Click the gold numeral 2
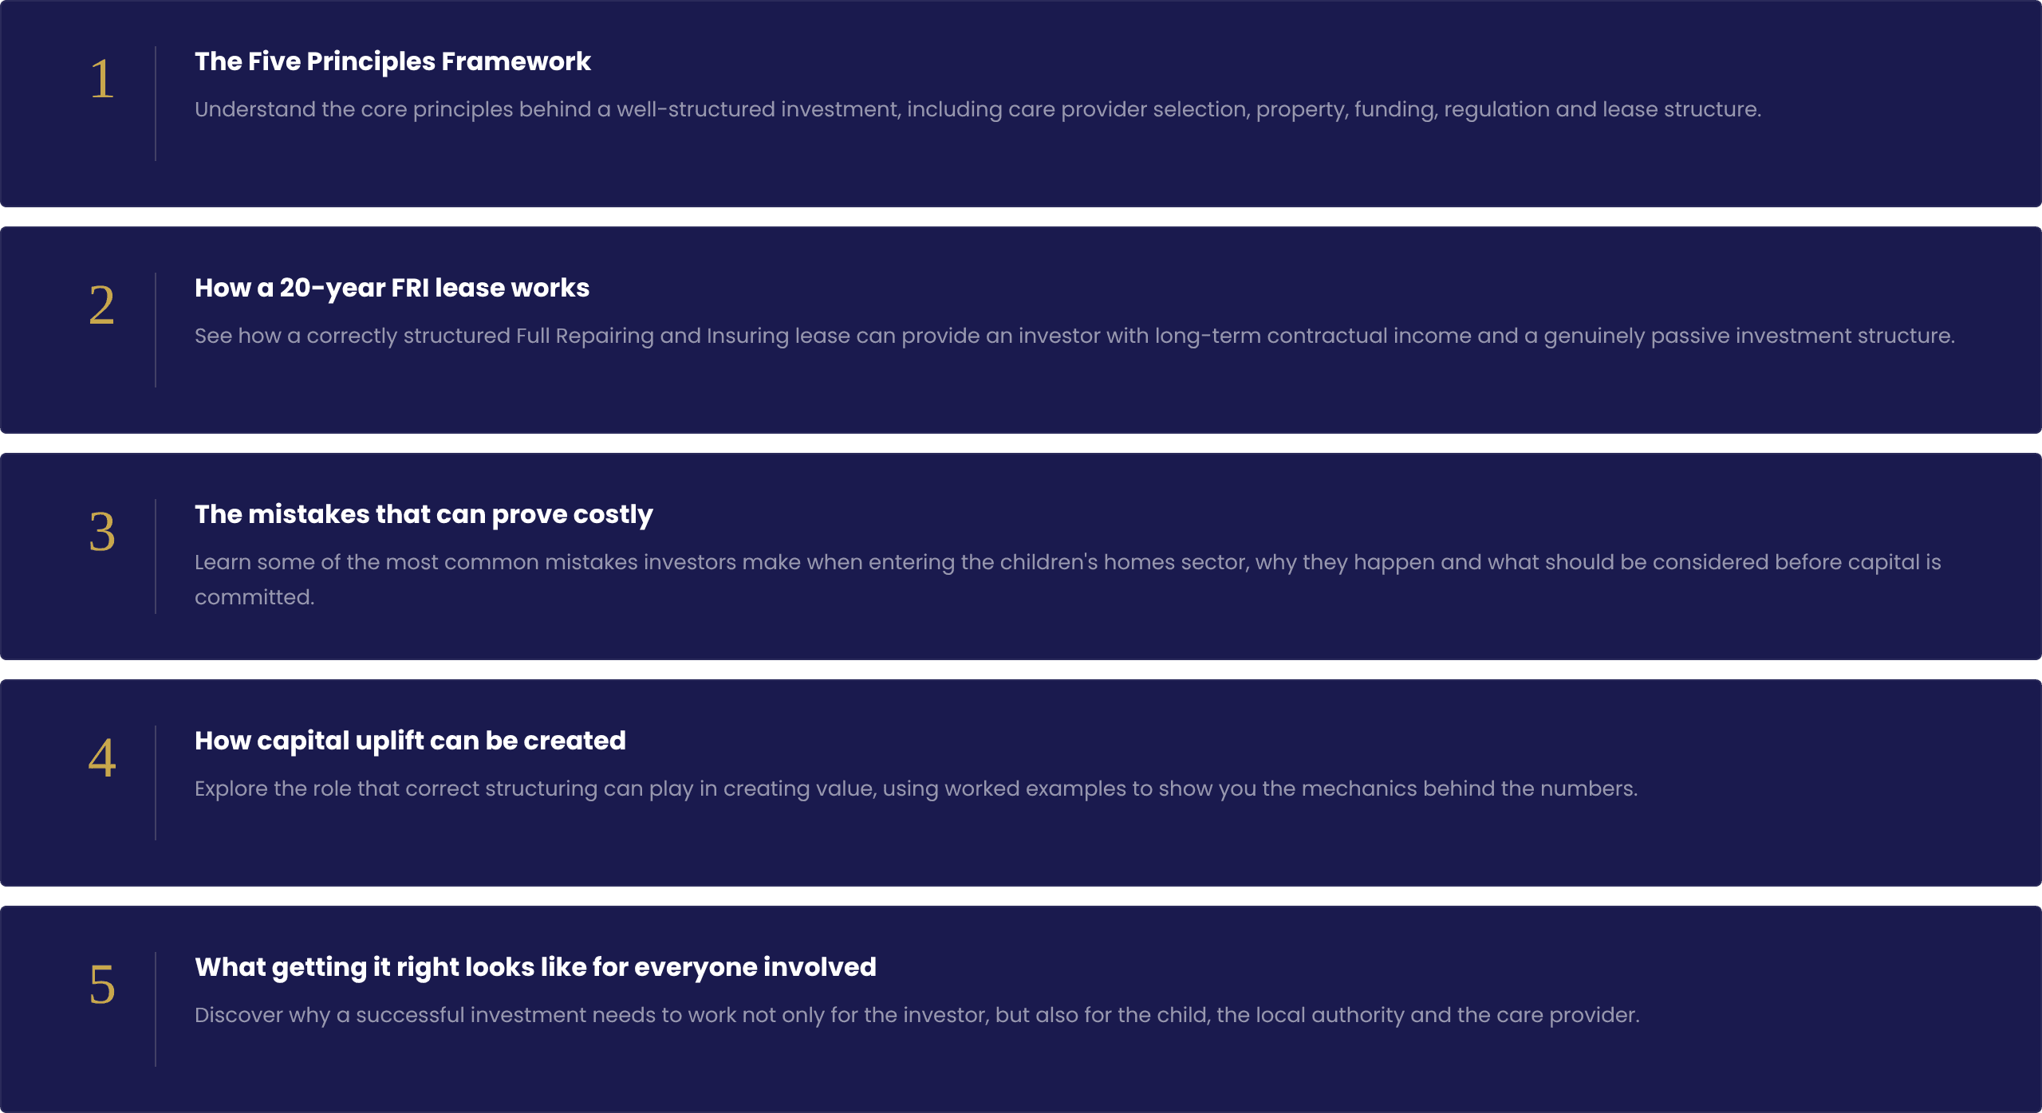 (x=102, y=305)
